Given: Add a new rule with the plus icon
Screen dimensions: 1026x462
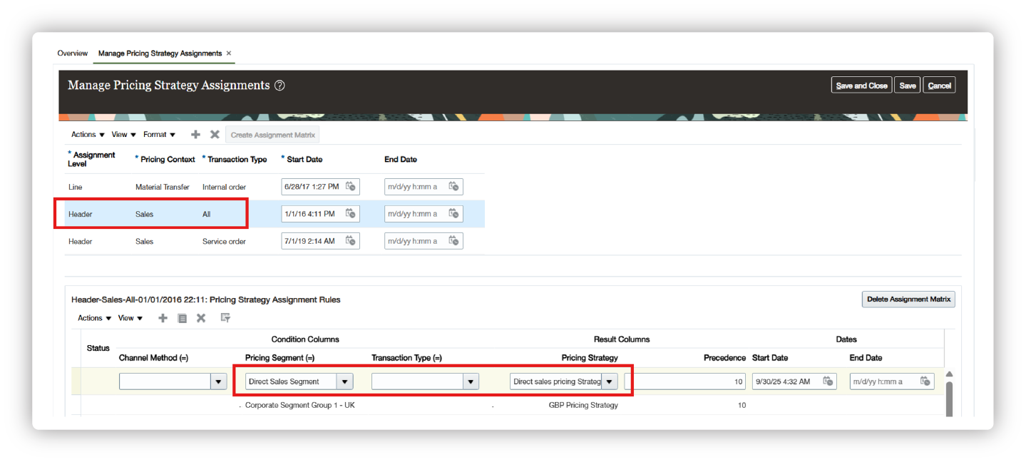Looking at the screenshot, I should [163, 318].
